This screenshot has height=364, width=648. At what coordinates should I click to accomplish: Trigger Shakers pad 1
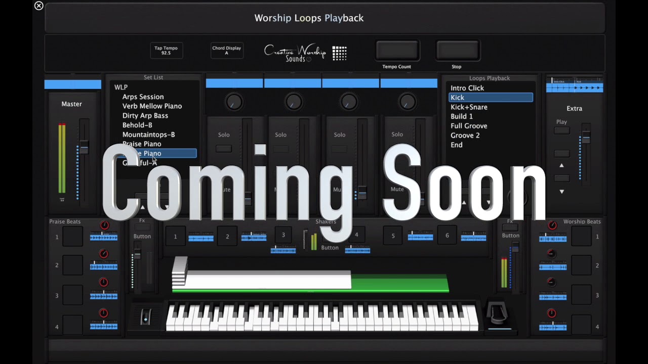coord(175,237)
